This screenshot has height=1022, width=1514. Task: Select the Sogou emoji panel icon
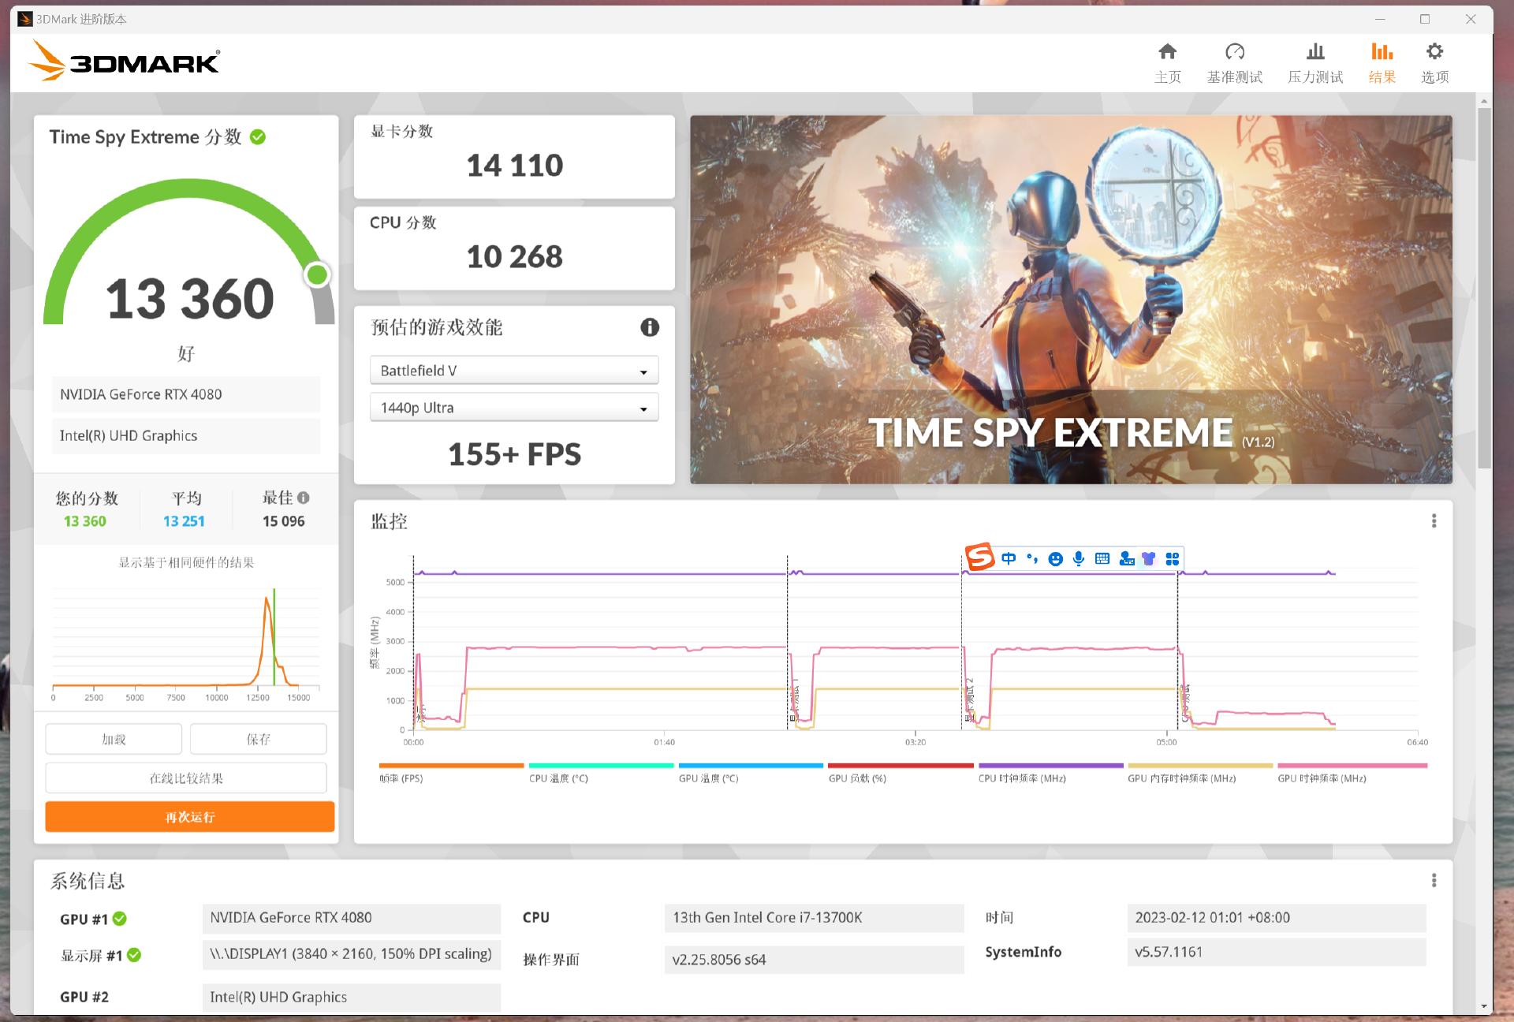point(1055,558)
